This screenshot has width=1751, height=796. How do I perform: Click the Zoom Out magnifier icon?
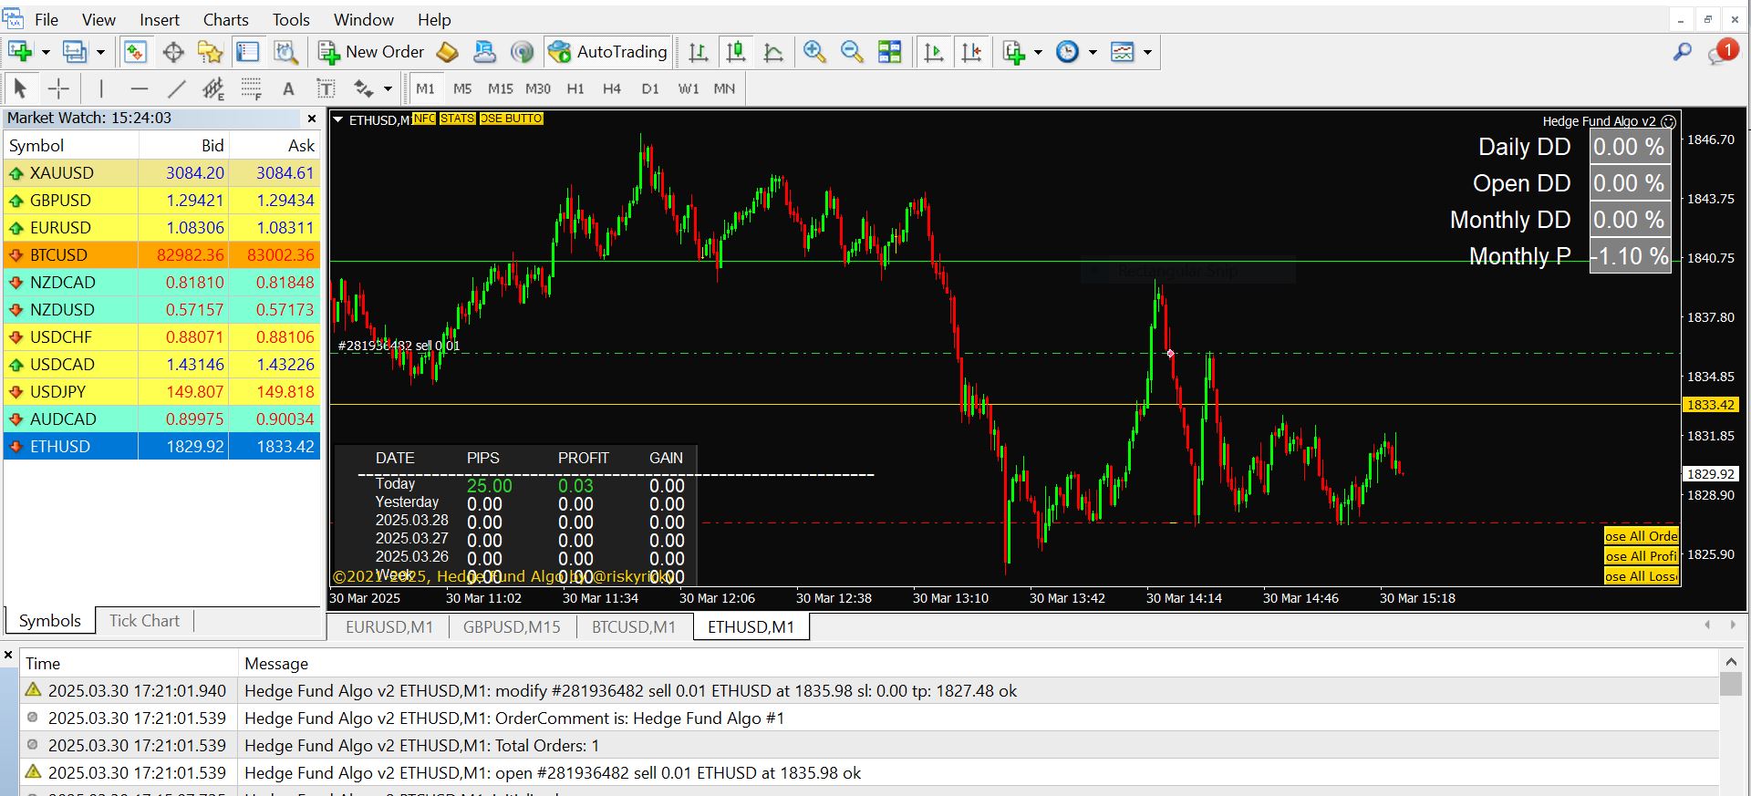[x=852, y=52]
